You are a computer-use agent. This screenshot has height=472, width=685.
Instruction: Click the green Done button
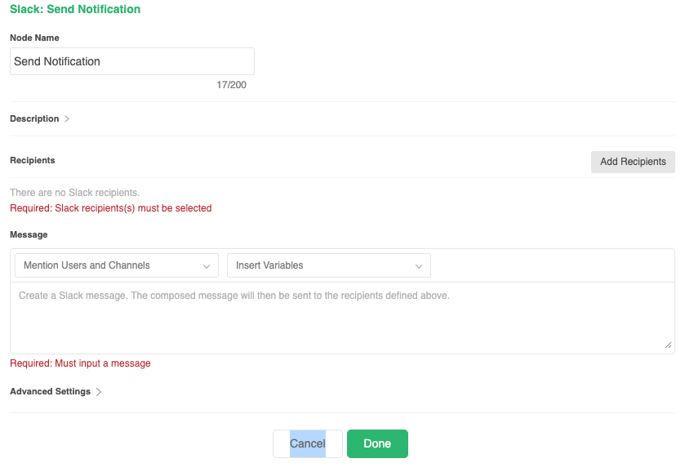[x=377, y=443]
